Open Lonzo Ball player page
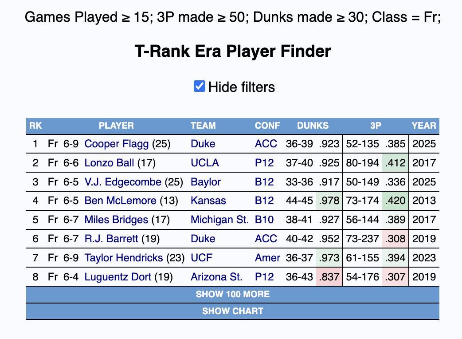This screenshot has width=462, height=339. click(109, 163)
